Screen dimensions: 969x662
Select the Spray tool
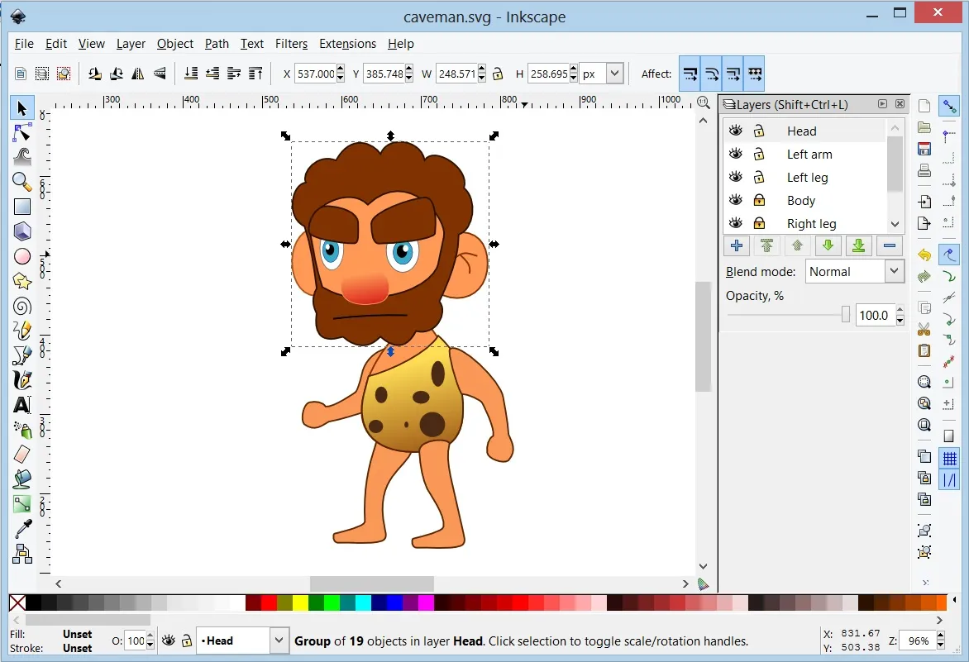22,430
